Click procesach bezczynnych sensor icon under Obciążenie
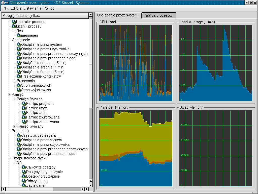Image resolution: width=258 pixels, height=194 pixels. click(x=19, y=54)
